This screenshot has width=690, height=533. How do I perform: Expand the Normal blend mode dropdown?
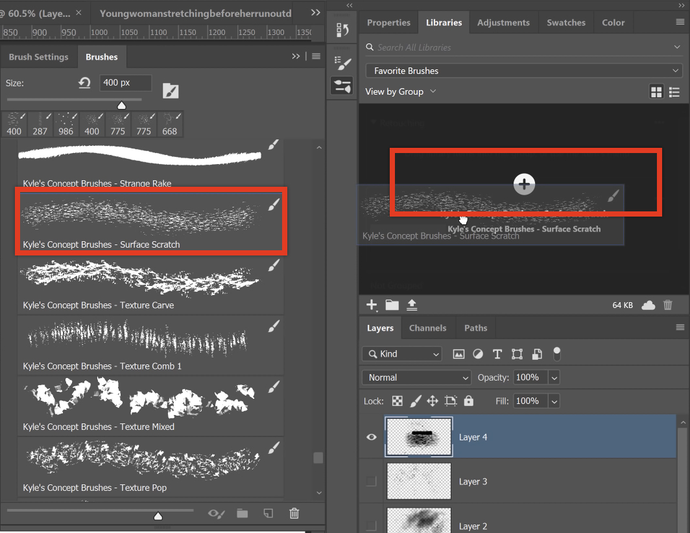pos(416,377)
